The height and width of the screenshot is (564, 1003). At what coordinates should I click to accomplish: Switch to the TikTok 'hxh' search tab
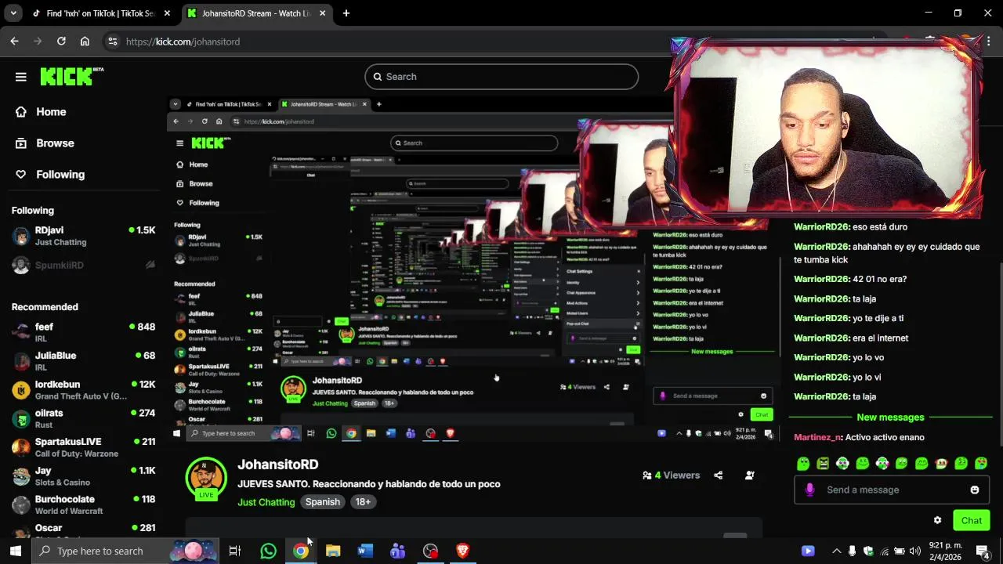click(x=100, y=13)
